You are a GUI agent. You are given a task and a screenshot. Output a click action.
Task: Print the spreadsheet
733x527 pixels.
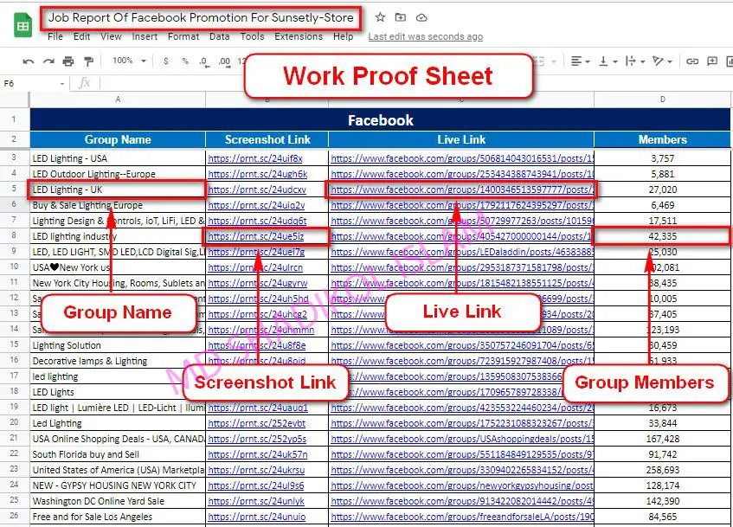click(x=68, y=61)
